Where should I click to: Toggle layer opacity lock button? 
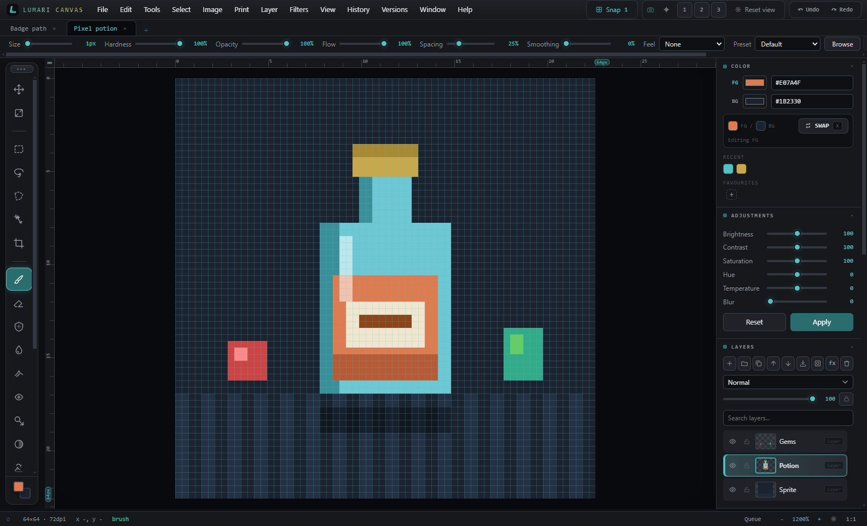tap(846, 399)
